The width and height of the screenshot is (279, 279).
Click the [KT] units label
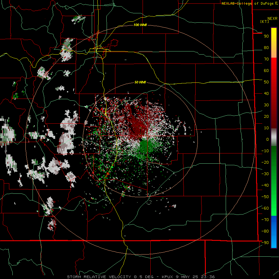point(264,21)
